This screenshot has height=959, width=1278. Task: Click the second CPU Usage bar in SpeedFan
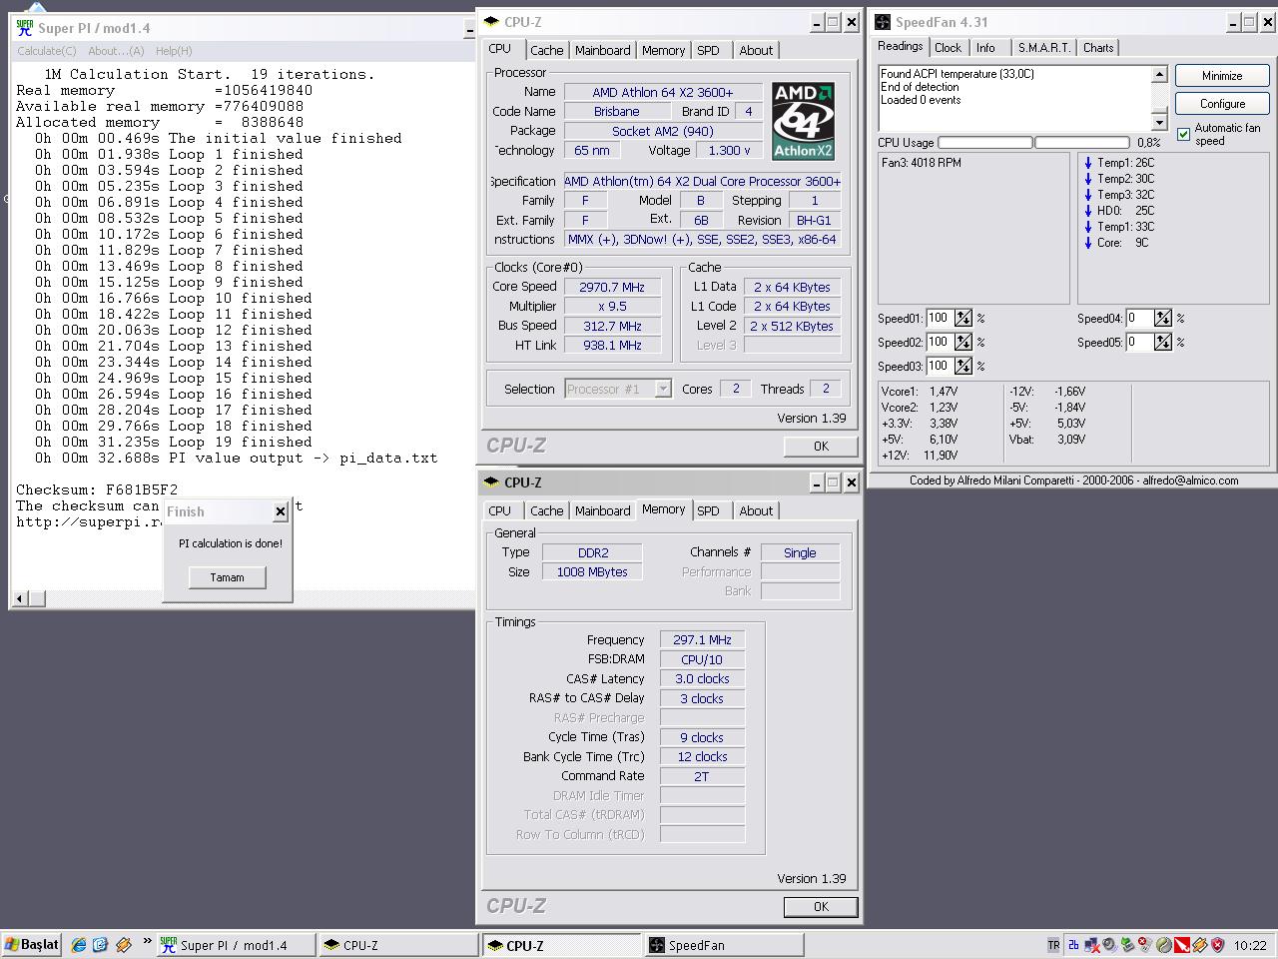tap(1082, 143)
